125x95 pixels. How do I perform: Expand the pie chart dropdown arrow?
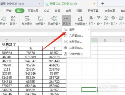(109, 23)
